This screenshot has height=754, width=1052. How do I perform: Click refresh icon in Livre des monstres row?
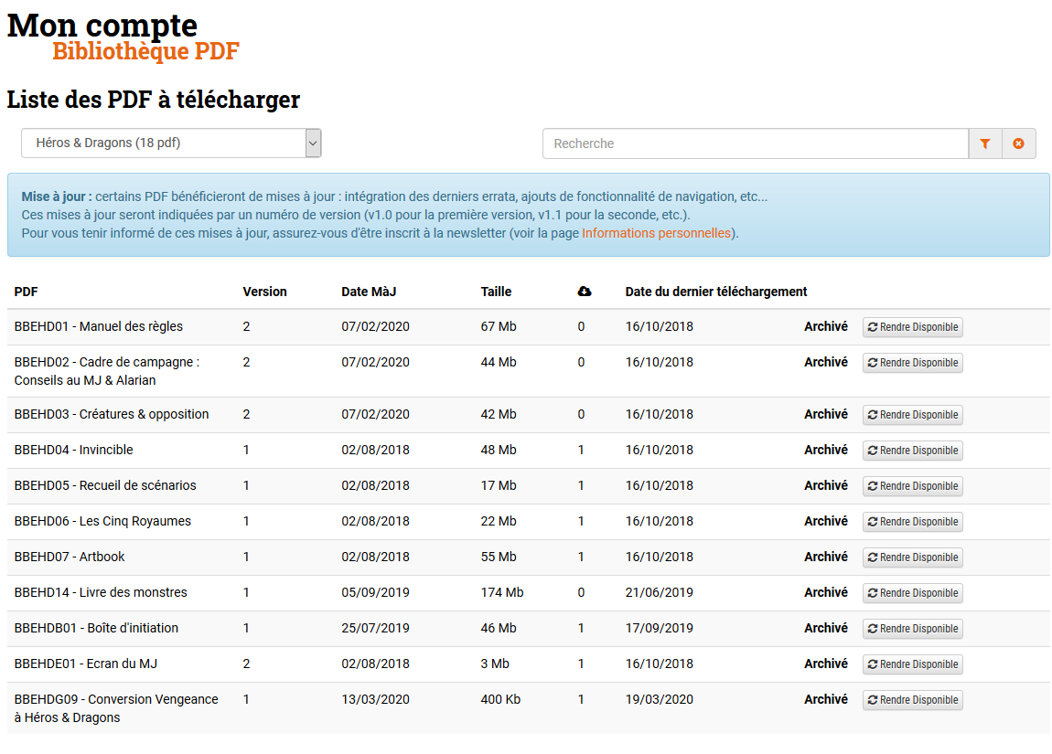click(873, 593)
